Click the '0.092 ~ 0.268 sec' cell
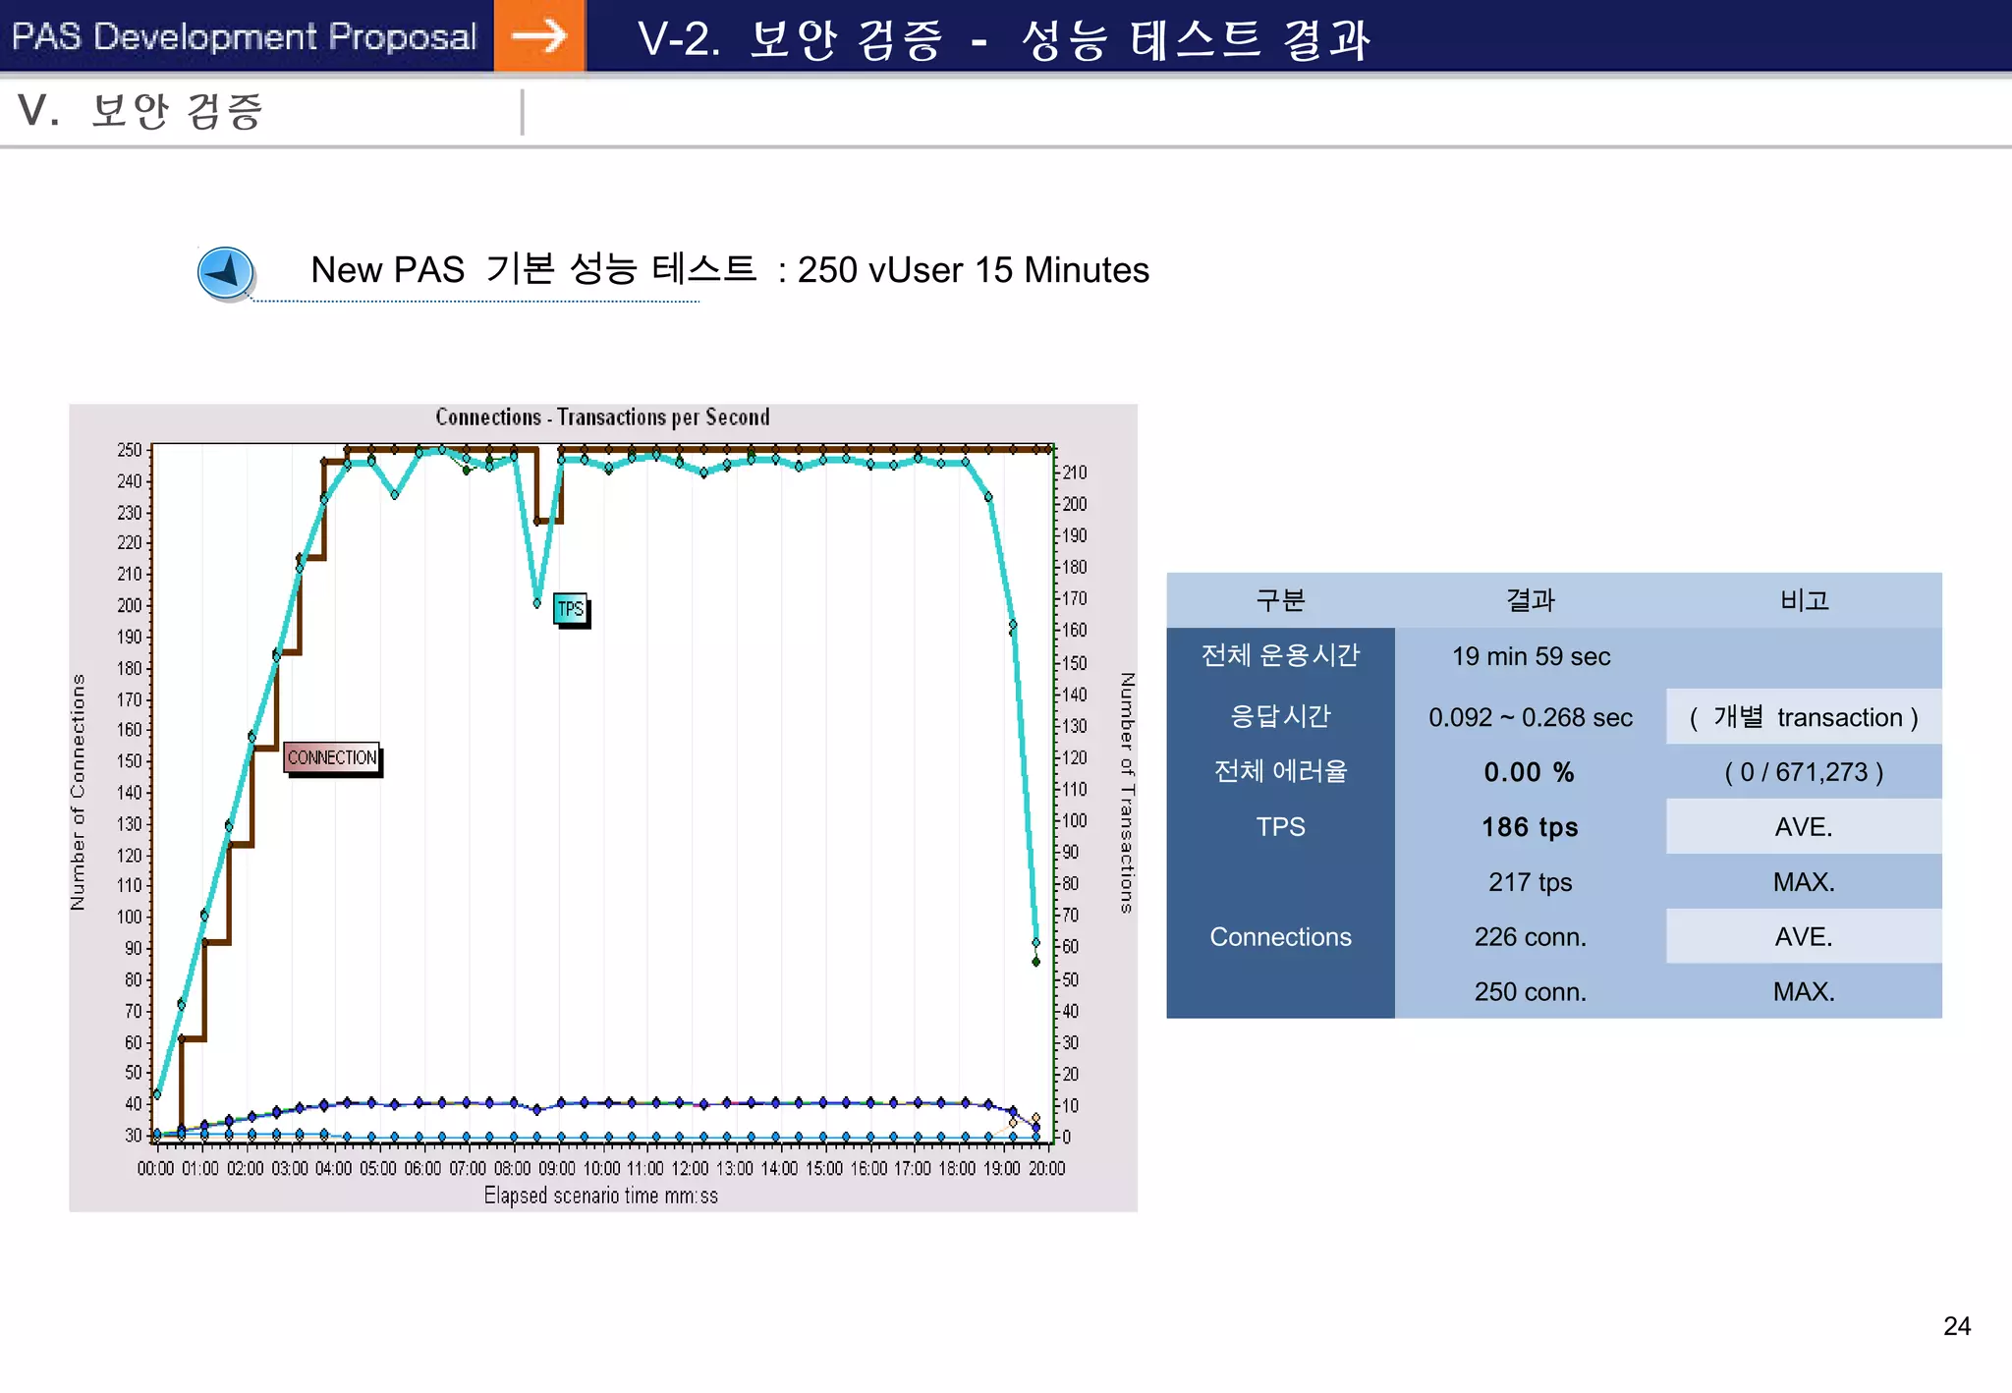2012x1393 pixels. pyautogui.click(x=1531, y=717)
